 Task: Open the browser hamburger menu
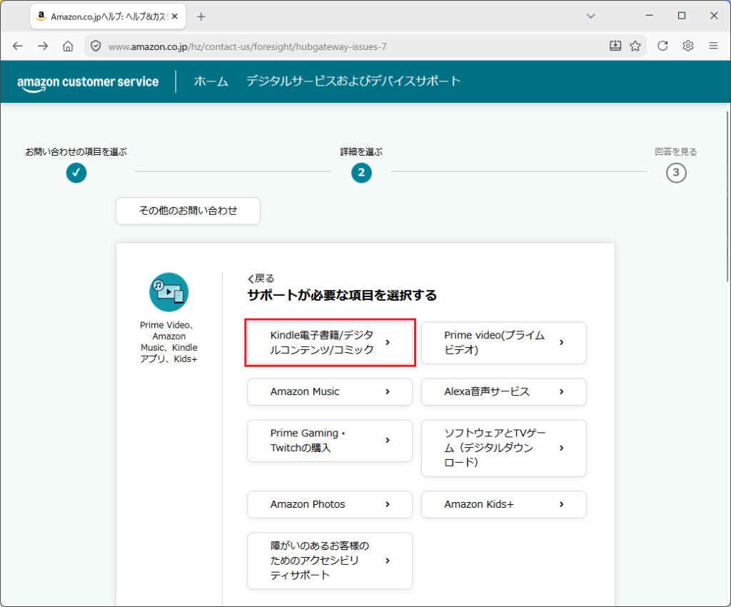pos(713,46)
